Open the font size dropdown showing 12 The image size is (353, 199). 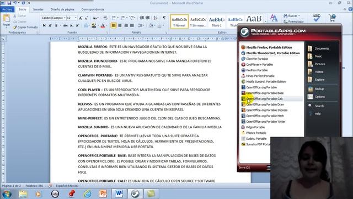tap(76, 18)
